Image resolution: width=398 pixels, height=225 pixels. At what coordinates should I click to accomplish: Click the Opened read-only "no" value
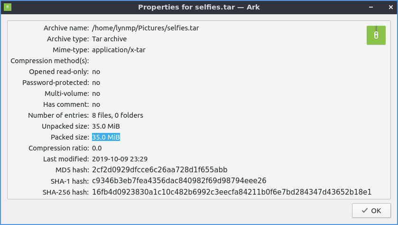coord(96,72)
